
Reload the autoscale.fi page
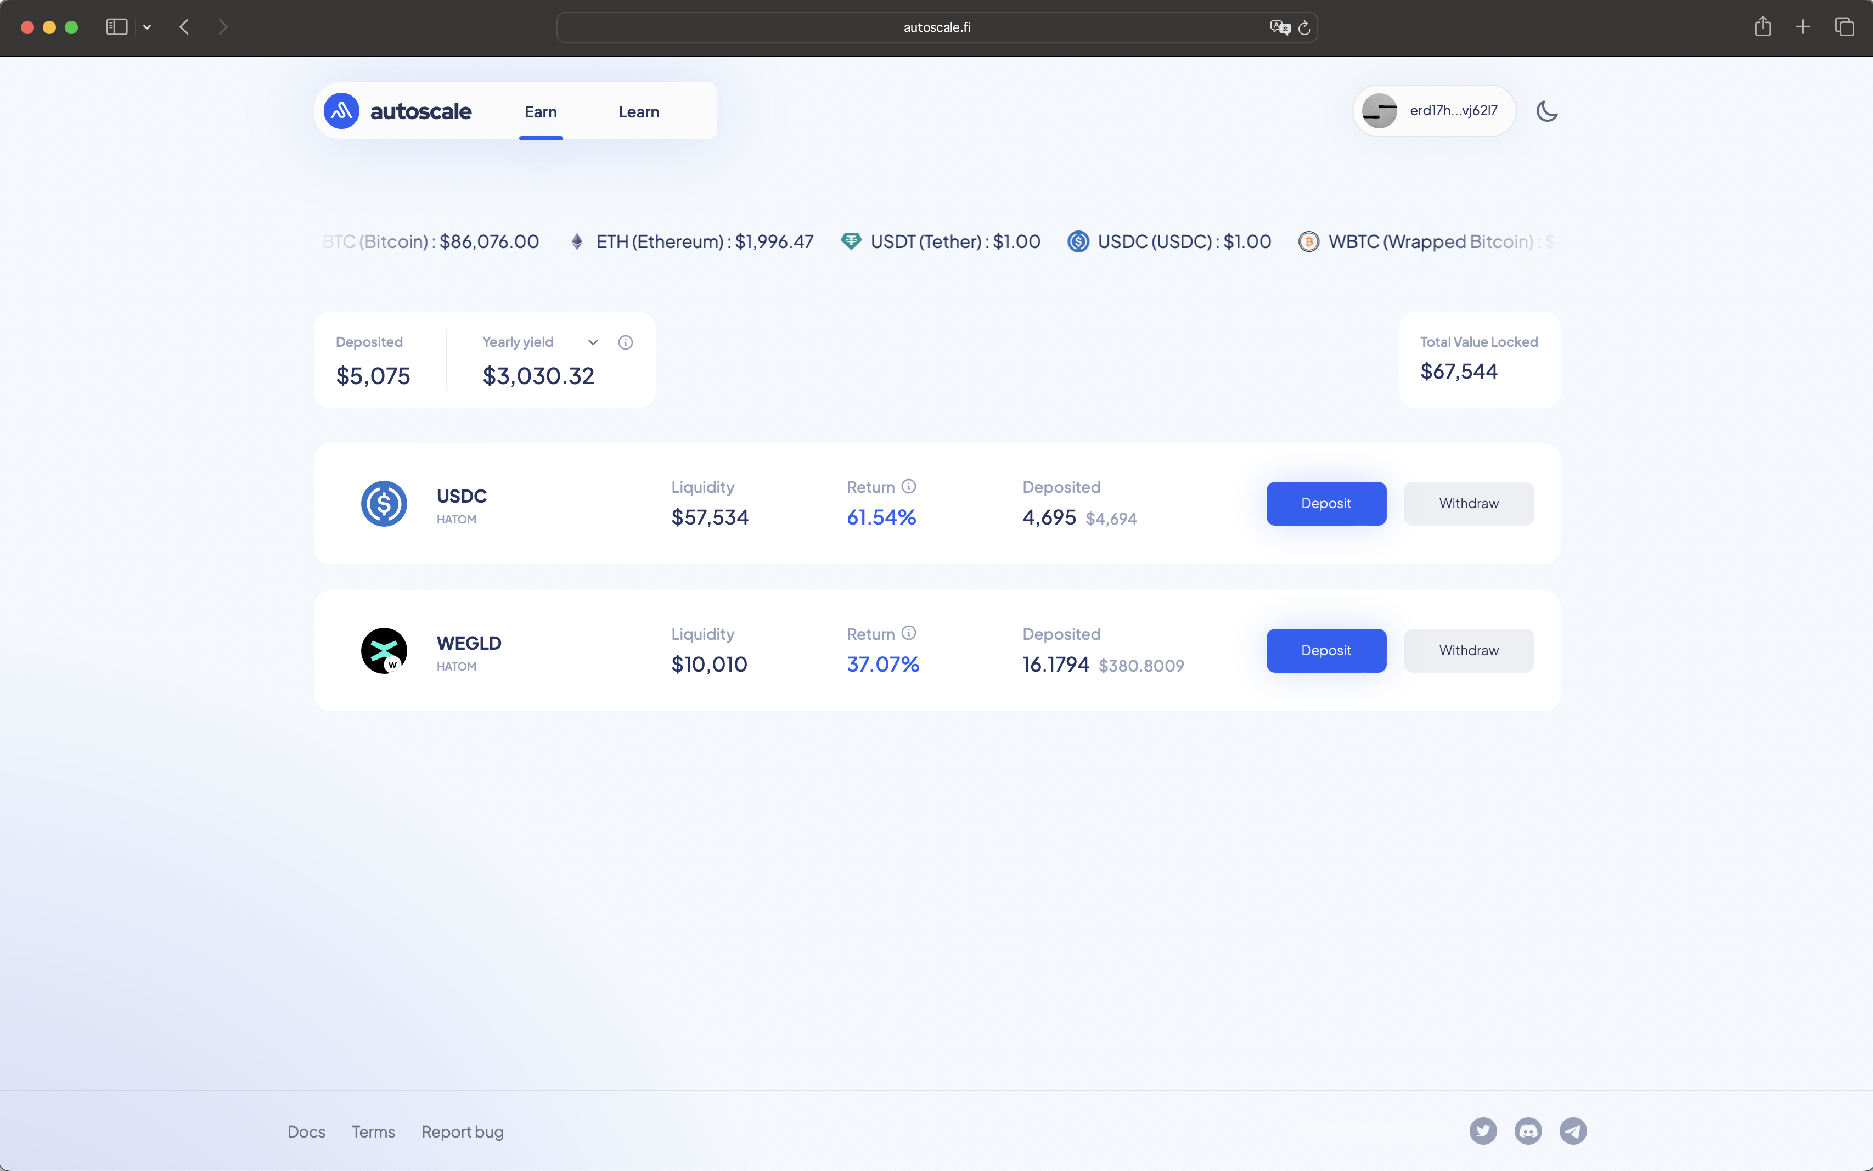coord(1304,27)
